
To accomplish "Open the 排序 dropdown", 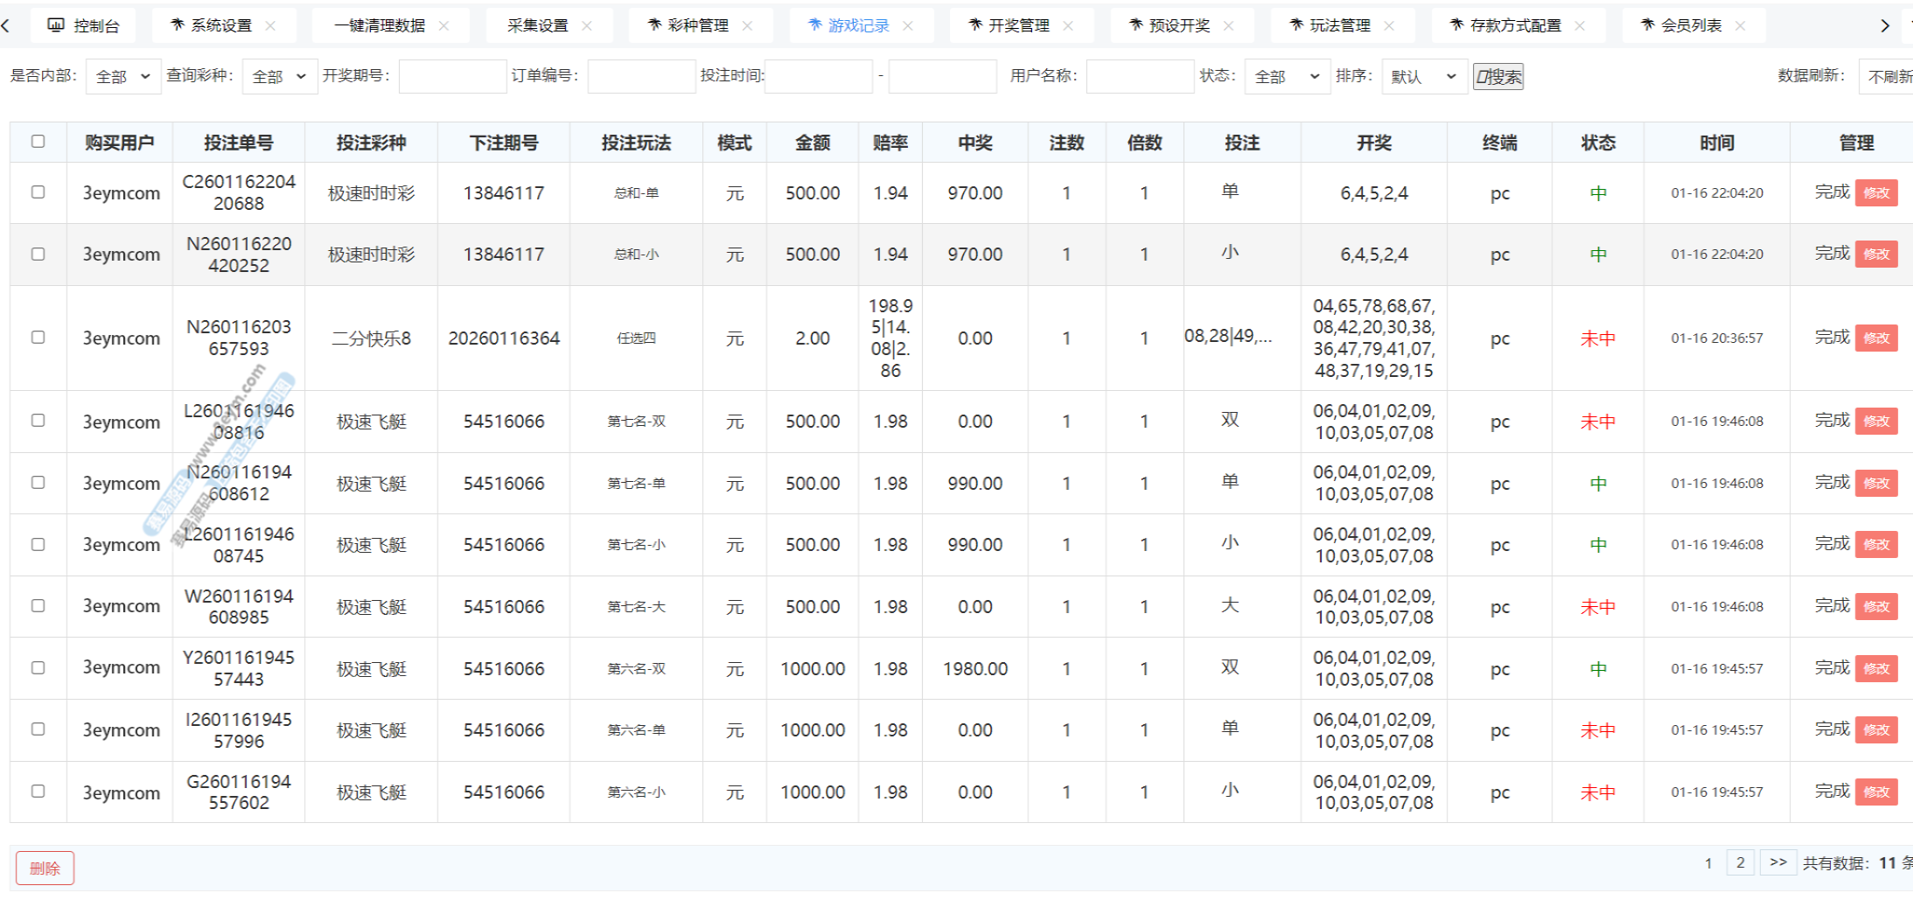I will coord(1423,77).
